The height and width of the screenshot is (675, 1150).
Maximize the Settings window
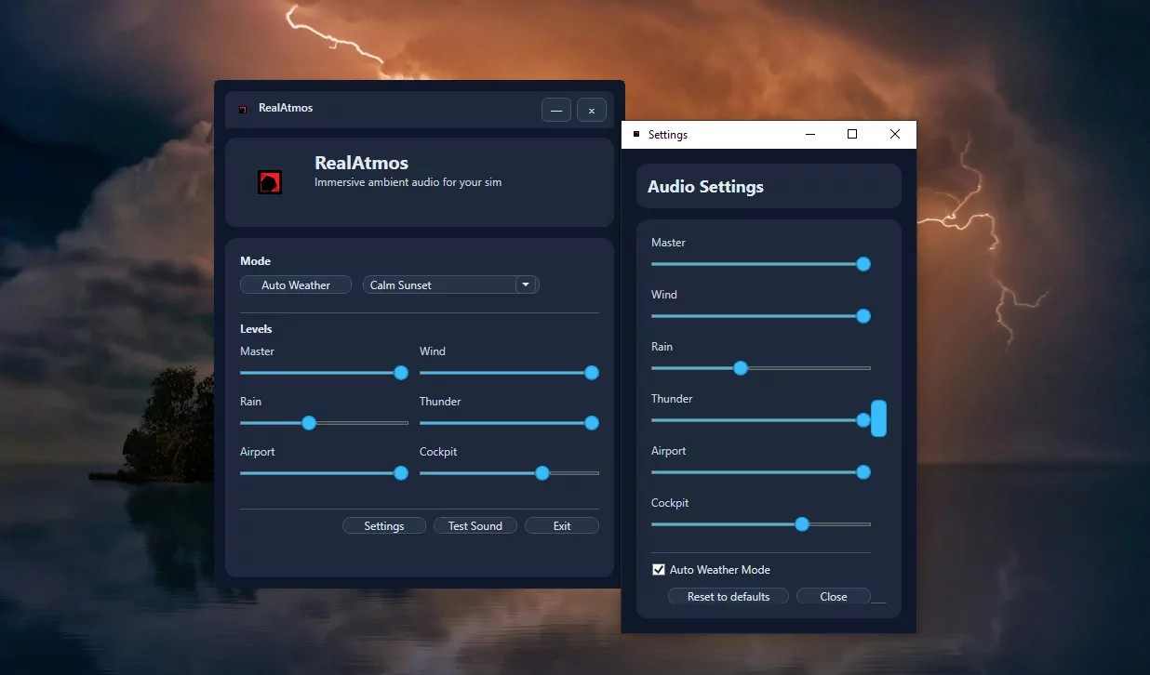tap(851, 134)
